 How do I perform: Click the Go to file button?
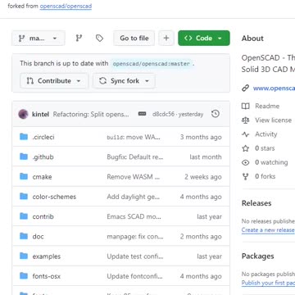(x=134, y=39)
